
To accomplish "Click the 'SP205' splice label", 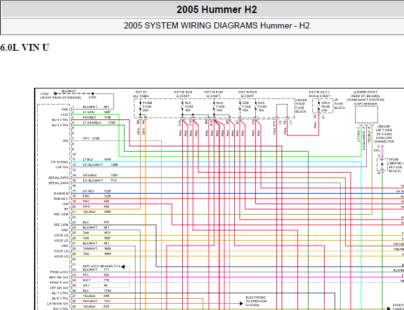I will point(393,160).
